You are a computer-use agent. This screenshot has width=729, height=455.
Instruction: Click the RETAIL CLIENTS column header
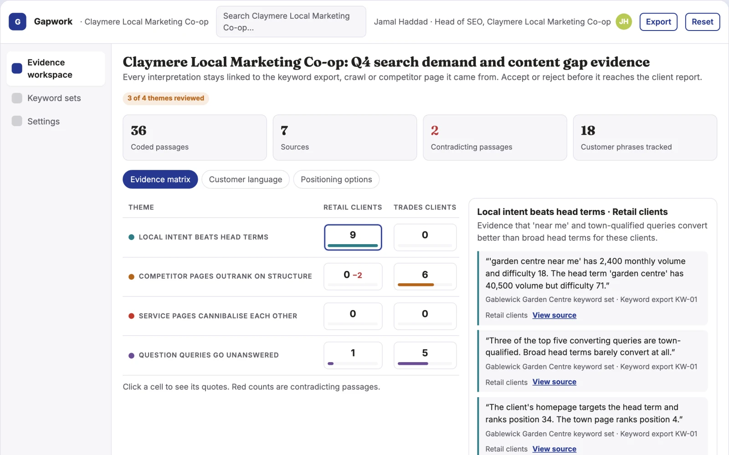point(353,207)
